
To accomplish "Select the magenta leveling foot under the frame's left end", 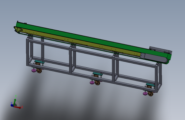I will click(34, 71).
